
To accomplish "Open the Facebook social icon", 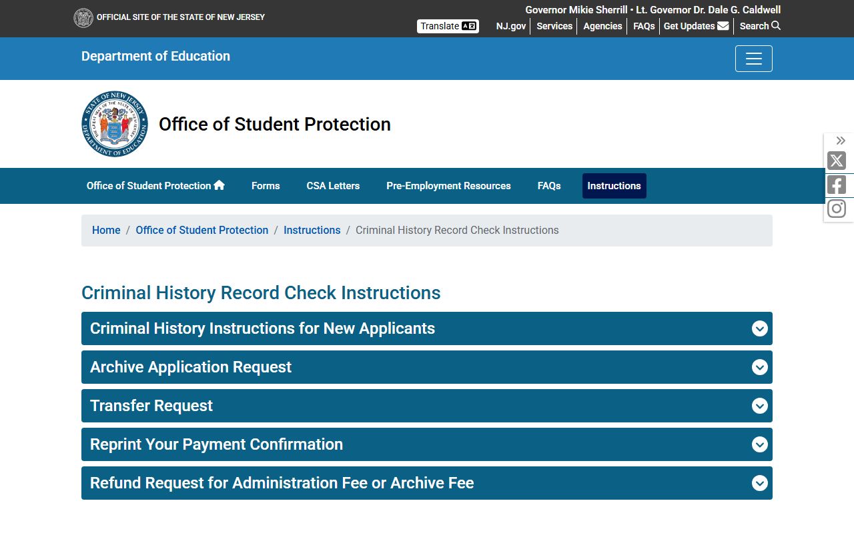I will [837, 185].
